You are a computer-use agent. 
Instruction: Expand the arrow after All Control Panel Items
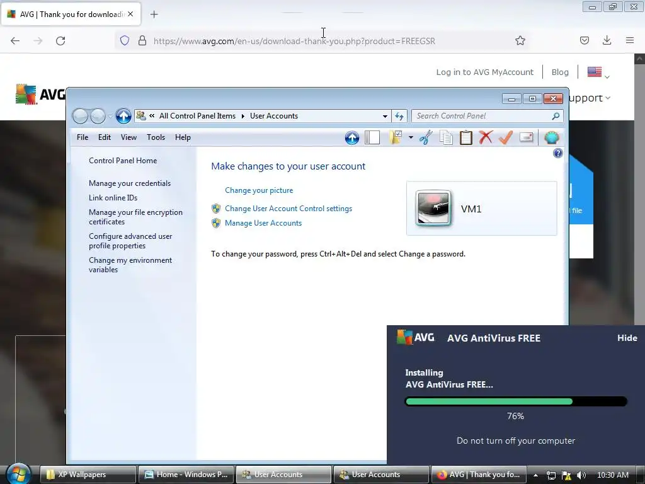click(x=243, y=116)
